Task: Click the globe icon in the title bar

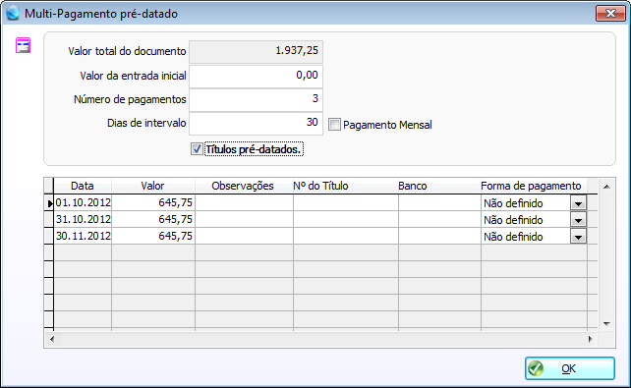Action: click(13, 13)
